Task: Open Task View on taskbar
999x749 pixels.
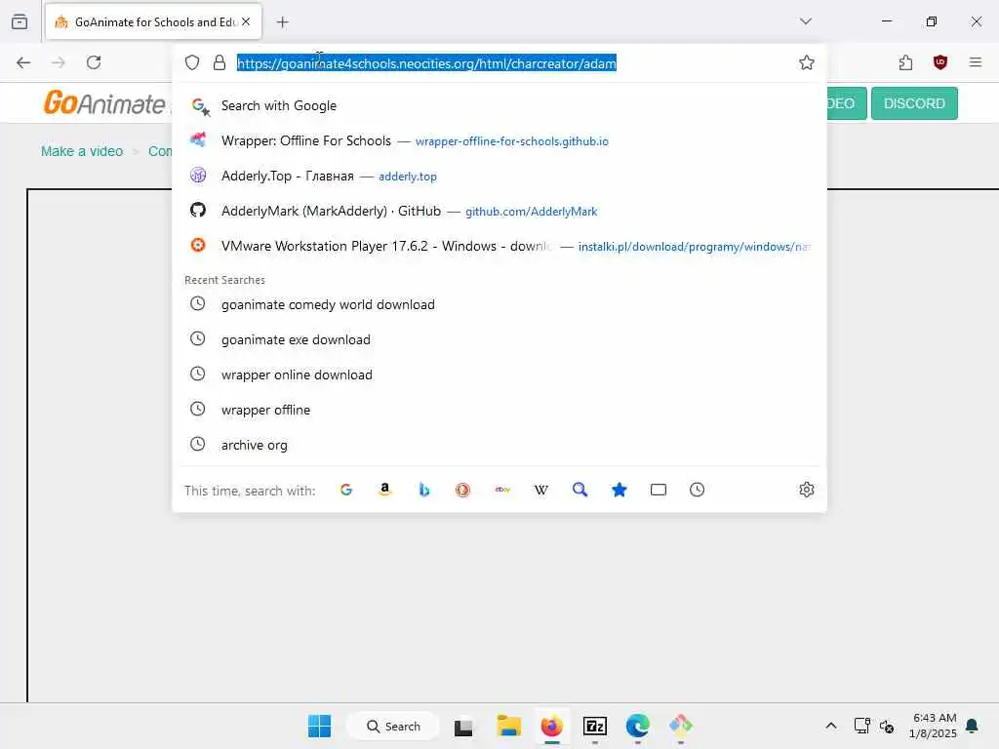Action: tap(463, 726)
